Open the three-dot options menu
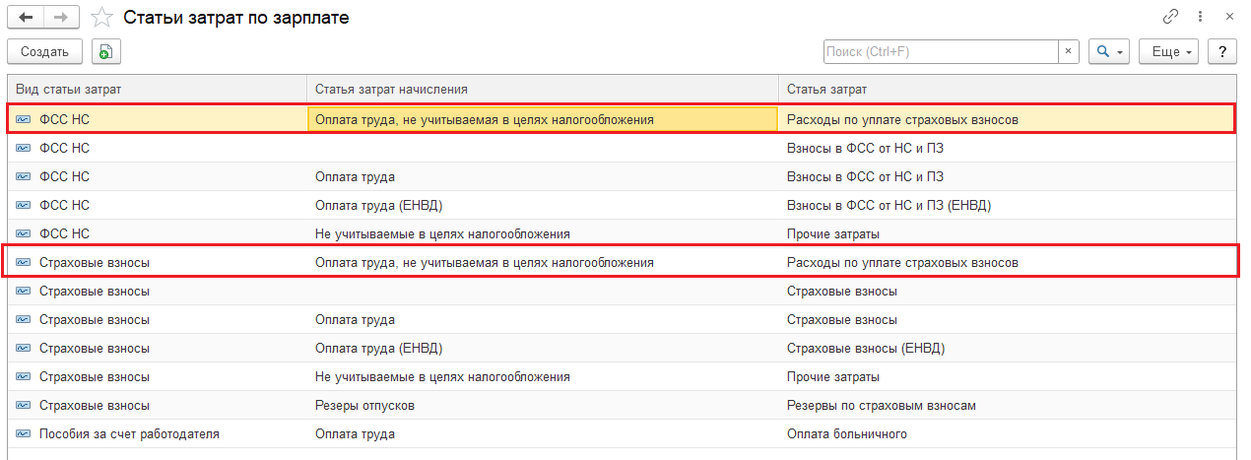The image size is (1251, 460). click(1200, 17)
